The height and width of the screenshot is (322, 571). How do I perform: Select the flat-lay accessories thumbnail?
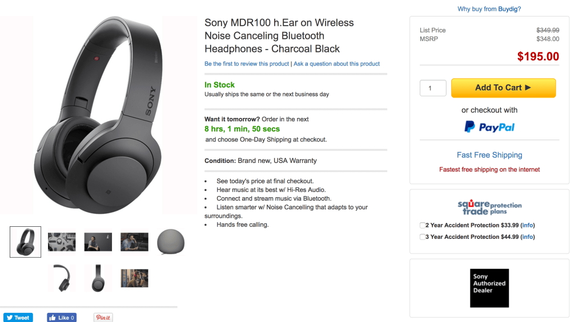pyautogui.click(x=62, y=242)
